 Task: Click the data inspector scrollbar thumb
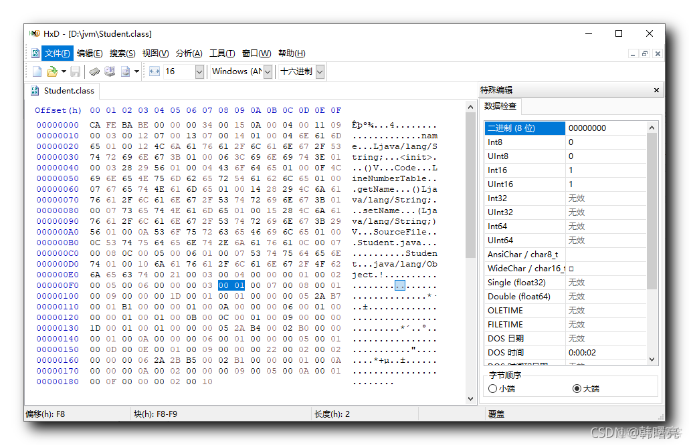tap(652, 211)
